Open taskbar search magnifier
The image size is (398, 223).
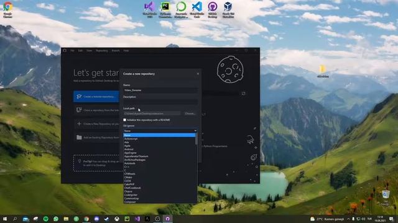(x=15, y=219)
